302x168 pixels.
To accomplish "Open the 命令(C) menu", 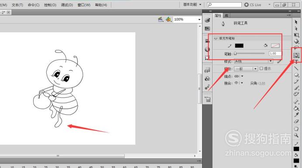I will coord(34,5).
